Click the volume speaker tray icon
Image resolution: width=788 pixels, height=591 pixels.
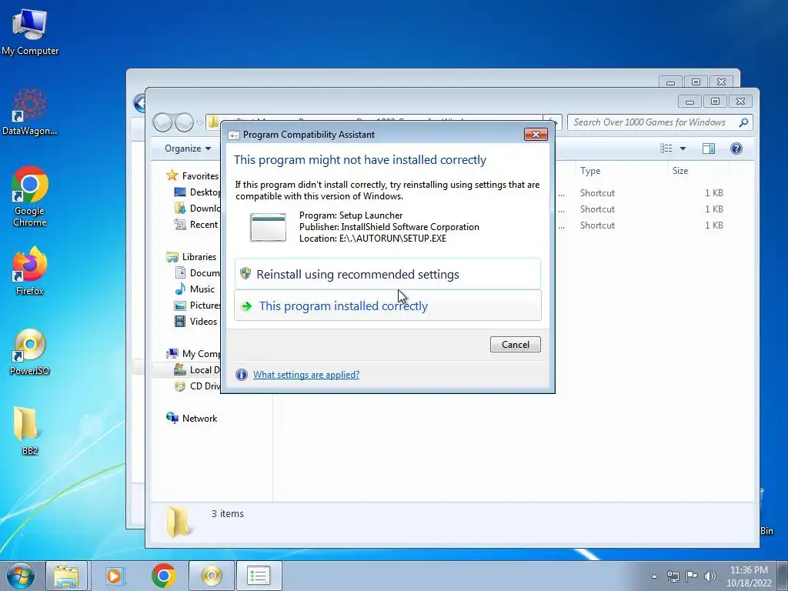pyautogui.click(x=710, y=576)
